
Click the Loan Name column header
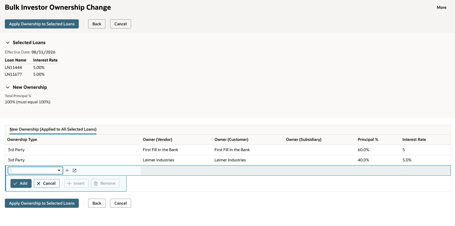point(16,60)
